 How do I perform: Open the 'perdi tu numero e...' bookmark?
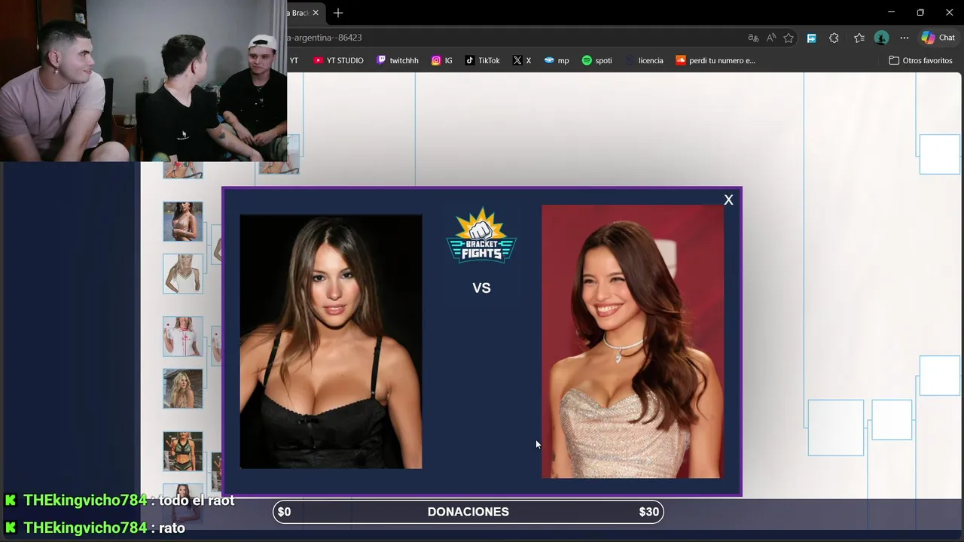click(x=715, y=60)
